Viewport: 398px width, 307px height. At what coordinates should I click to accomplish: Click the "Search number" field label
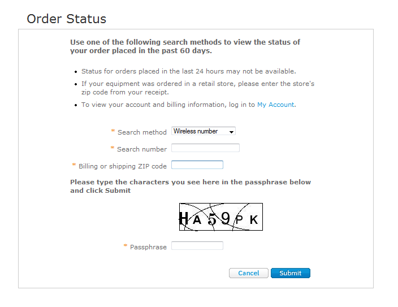tap(142, 149)
